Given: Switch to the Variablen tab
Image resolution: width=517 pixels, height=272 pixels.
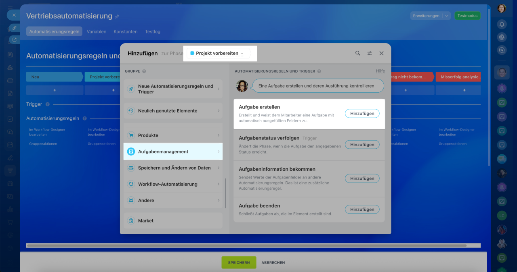Looking at the screenshot, I should point(97,31).
